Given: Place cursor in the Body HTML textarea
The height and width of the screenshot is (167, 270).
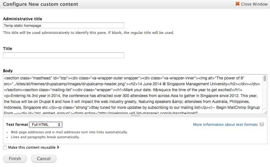Looking at the screenshot, I should 131,95.
